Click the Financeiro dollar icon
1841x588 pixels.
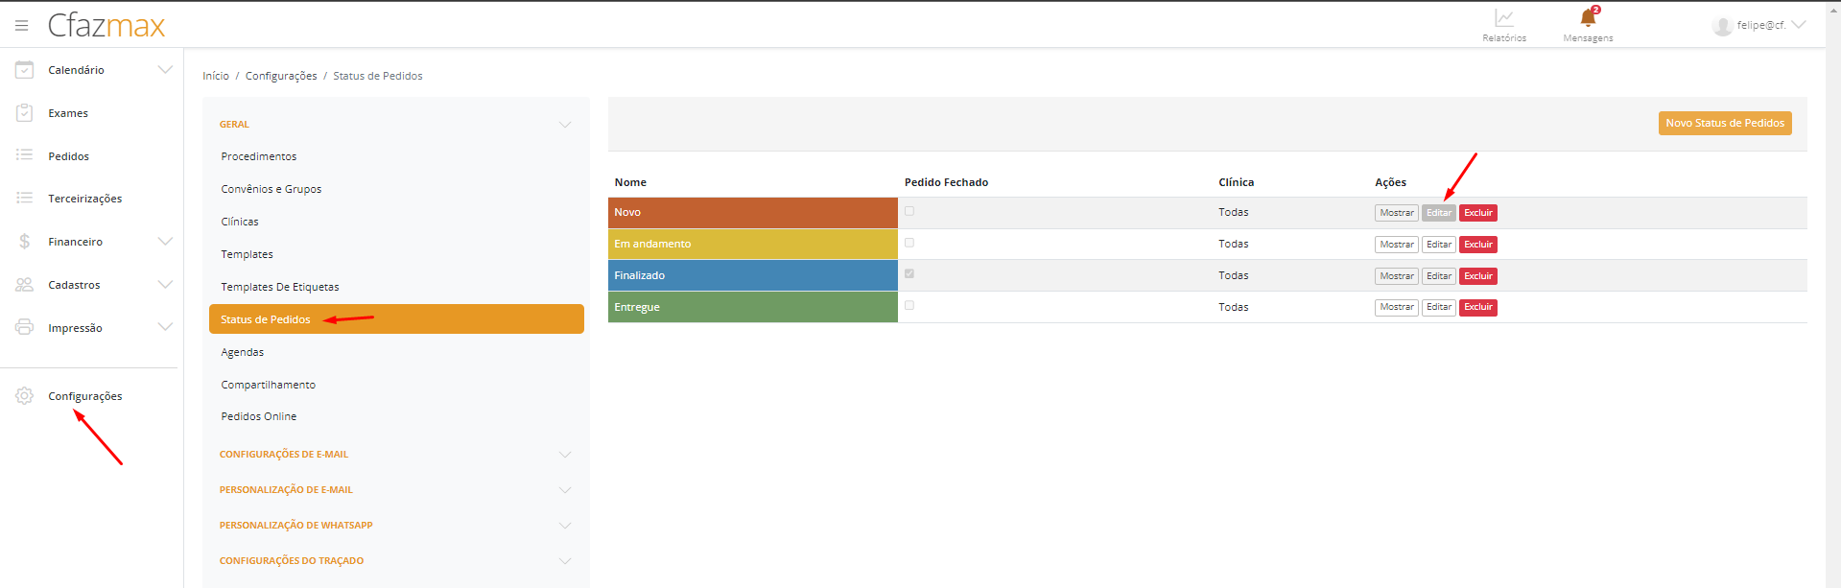[x=24, y=242]
